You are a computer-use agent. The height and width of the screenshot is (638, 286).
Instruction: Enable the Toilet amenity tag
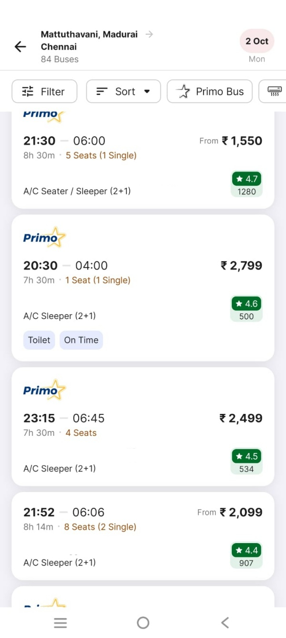coord(39,340)
